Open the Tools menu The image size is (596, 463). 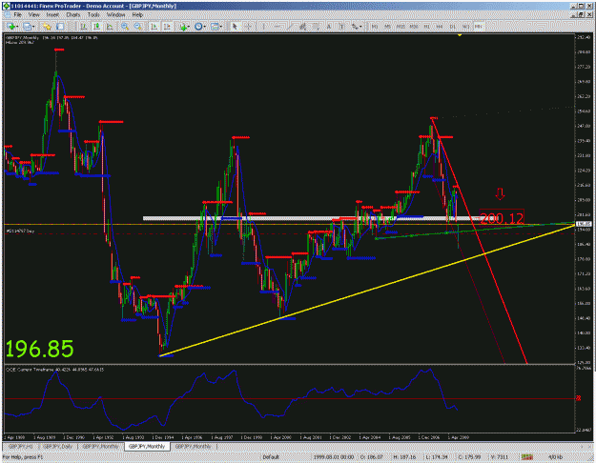pyautogui.click(x=93, y=15)
